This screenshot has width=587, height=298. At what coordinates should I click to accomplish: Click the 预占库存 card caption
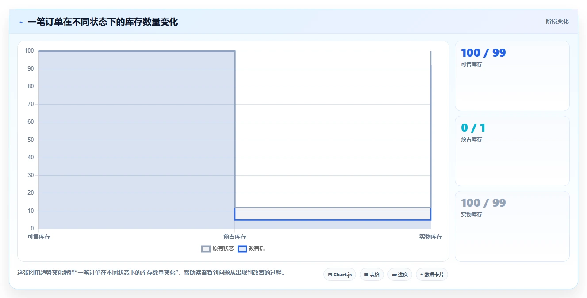472,140
